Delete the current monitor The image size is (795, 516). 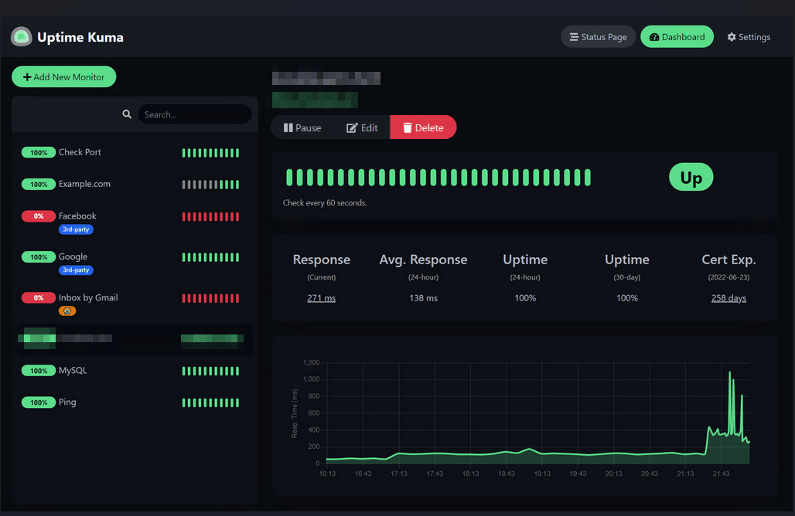coord(423,127)
